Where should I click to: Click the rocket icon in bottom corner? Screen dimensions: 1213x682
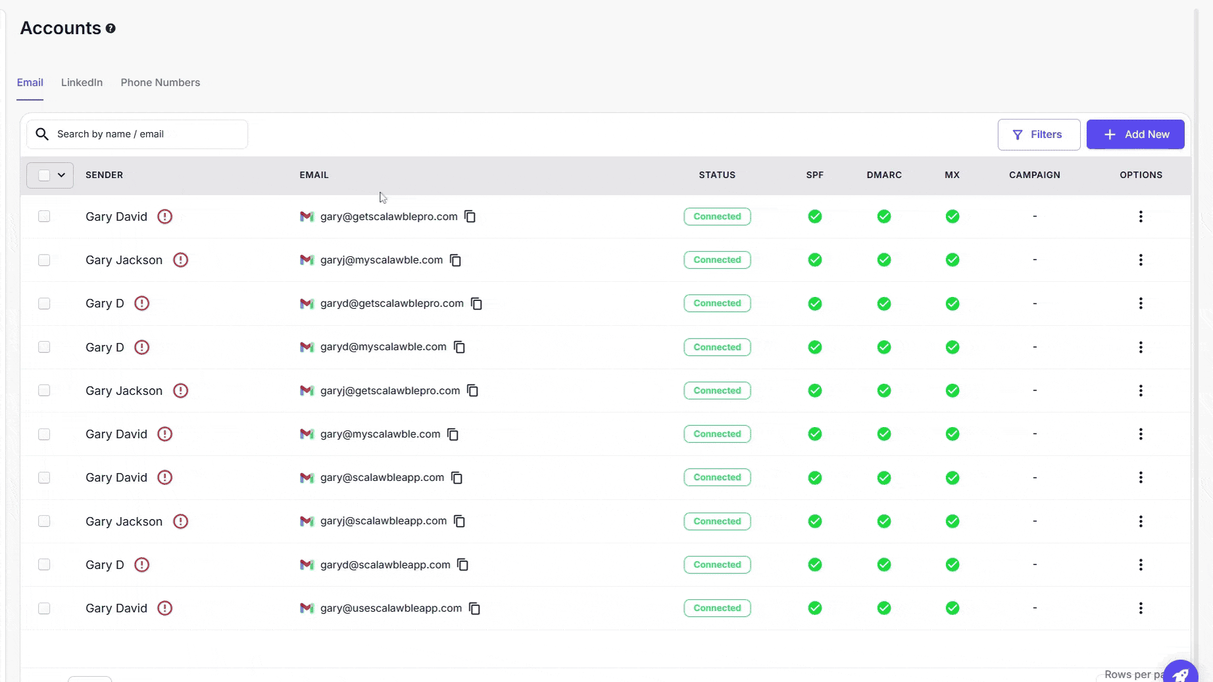point(1181,674)
